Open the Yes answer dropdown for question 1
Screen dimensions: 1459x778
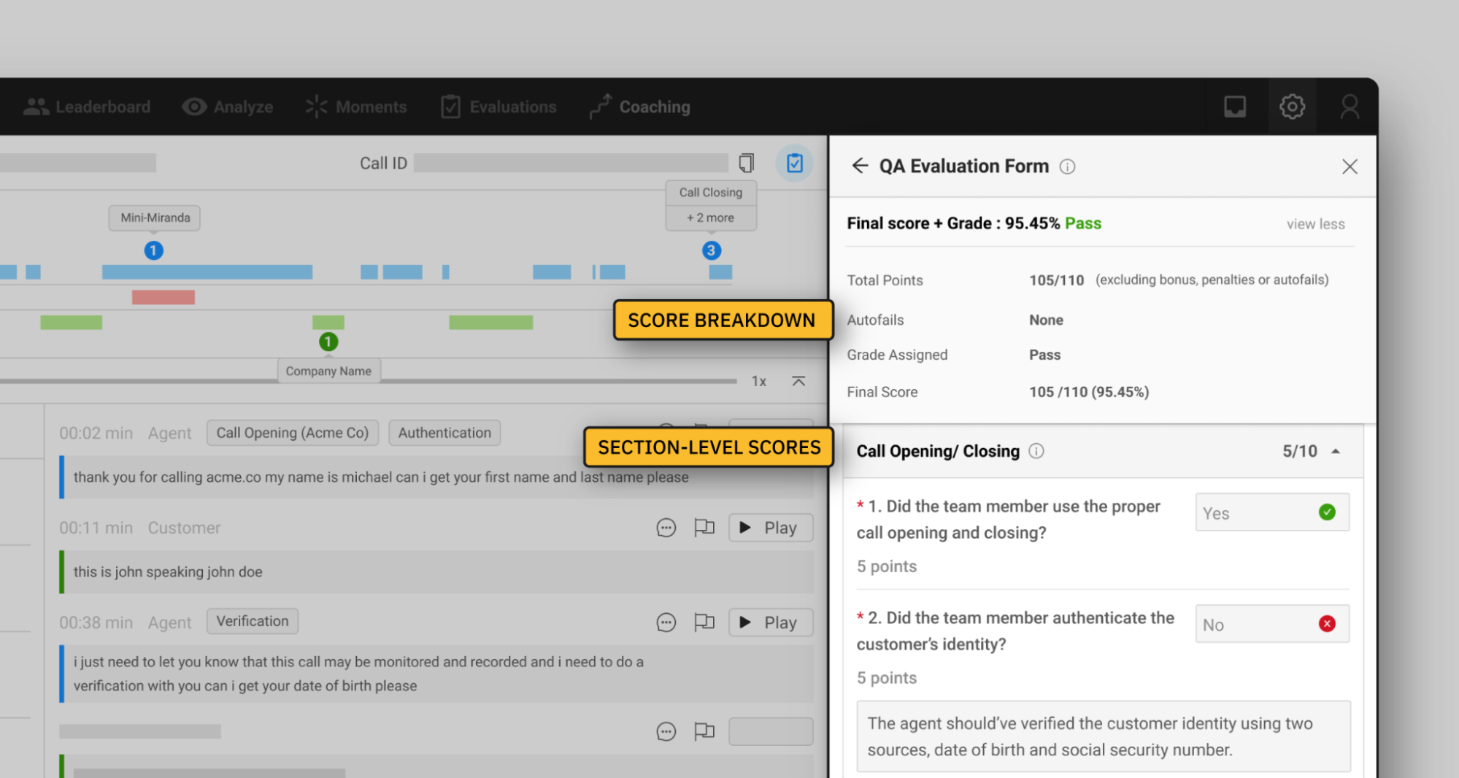tap(1272, 512)
